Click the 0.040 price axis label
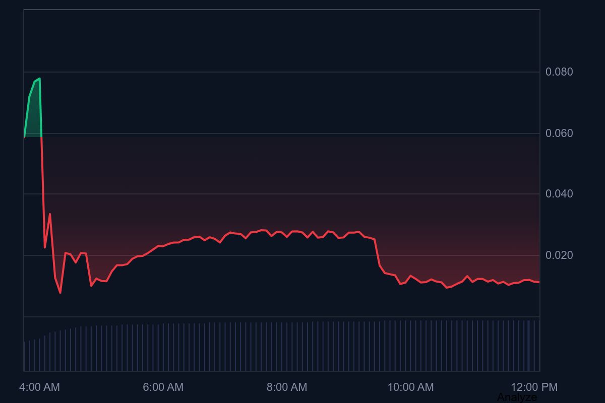The width and height of the screenshot is (605, 403). tap(559, 194)
